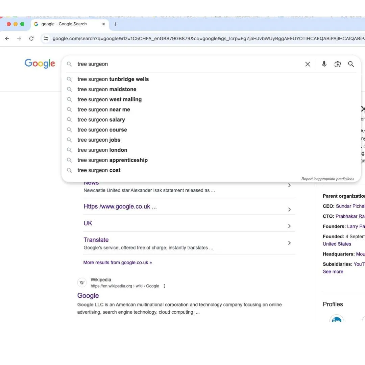Open the UK sitelink
This screenshot has height=365, width=365.
click(88, 223)
